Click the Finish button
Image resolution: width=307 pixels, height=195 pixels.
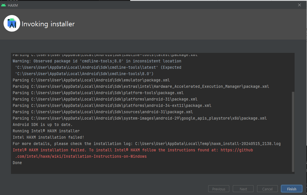coord(291,189)
